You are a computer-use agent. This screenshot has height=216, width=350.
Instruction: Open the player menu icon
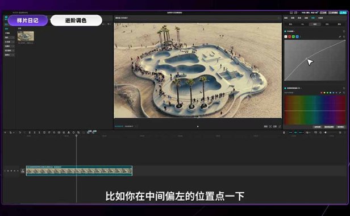coord(278,18)
